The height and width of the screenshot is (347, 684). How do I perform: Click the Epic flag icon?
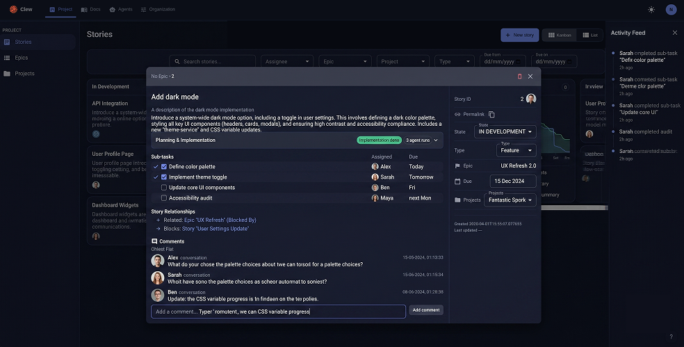457,166
